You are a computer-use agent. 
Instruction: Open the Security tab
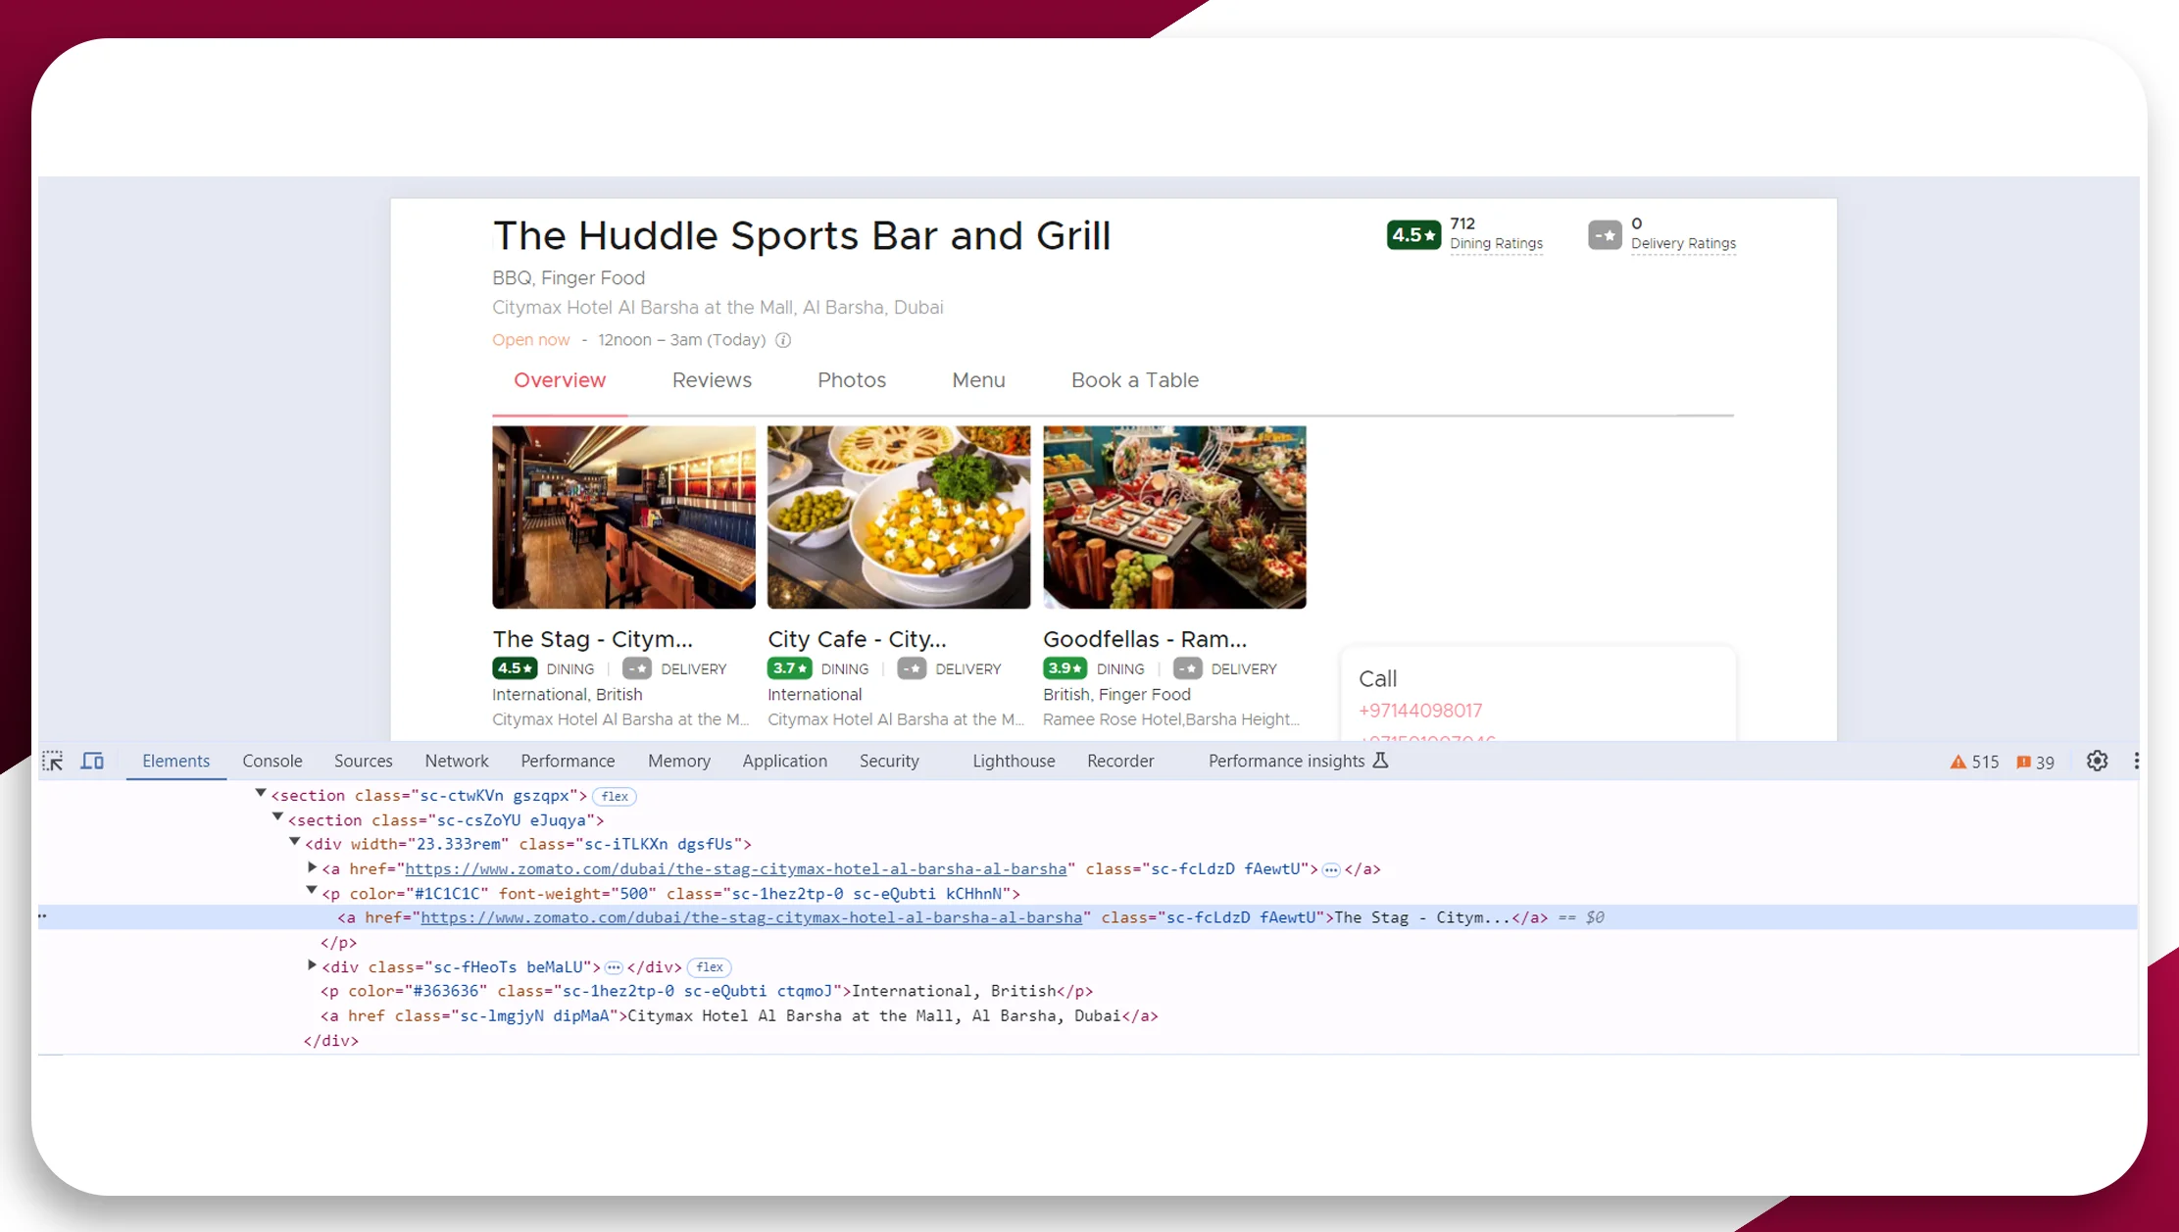pyautogui.click(x=889, y=761)
